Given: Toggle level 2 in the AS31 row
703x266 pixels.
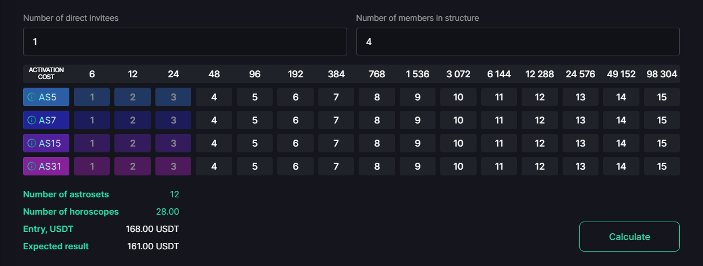Looking at the screenshot, I should point(132,166).
